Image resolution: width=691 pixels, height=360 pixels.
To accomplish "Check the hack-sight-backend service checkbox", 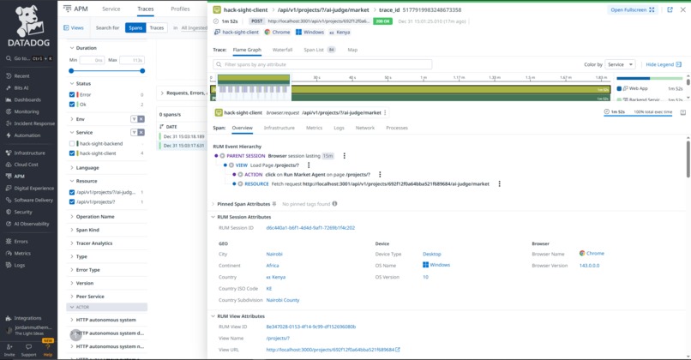I will (x=72, y=144).
